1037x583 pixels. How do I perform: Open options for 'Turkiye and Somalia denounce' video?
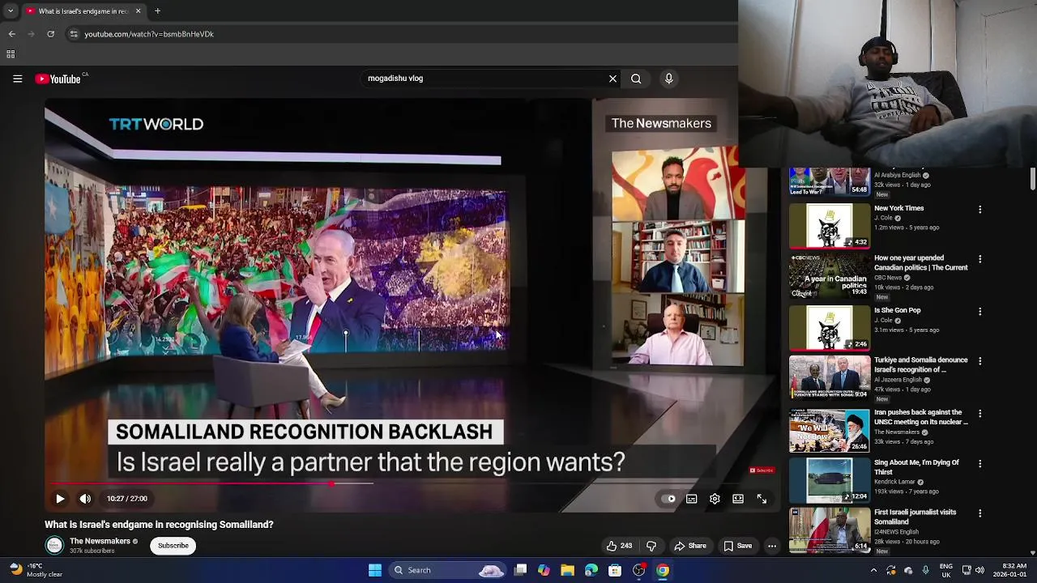[979, 362]
